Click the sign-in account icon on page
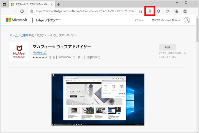Image resolution: width=199 pixels, height=133 pixels. coord(187,20)
